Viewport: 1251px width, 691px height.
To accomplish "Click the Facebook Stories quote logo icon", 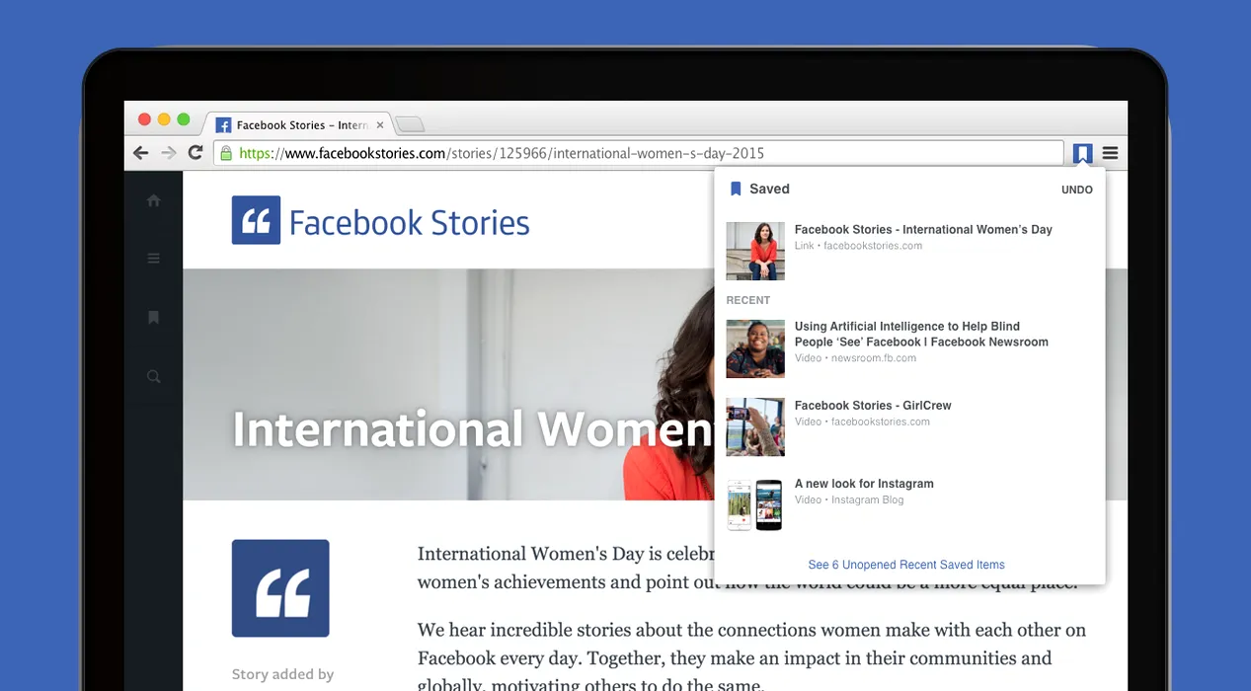I will (x=256, y=220).
